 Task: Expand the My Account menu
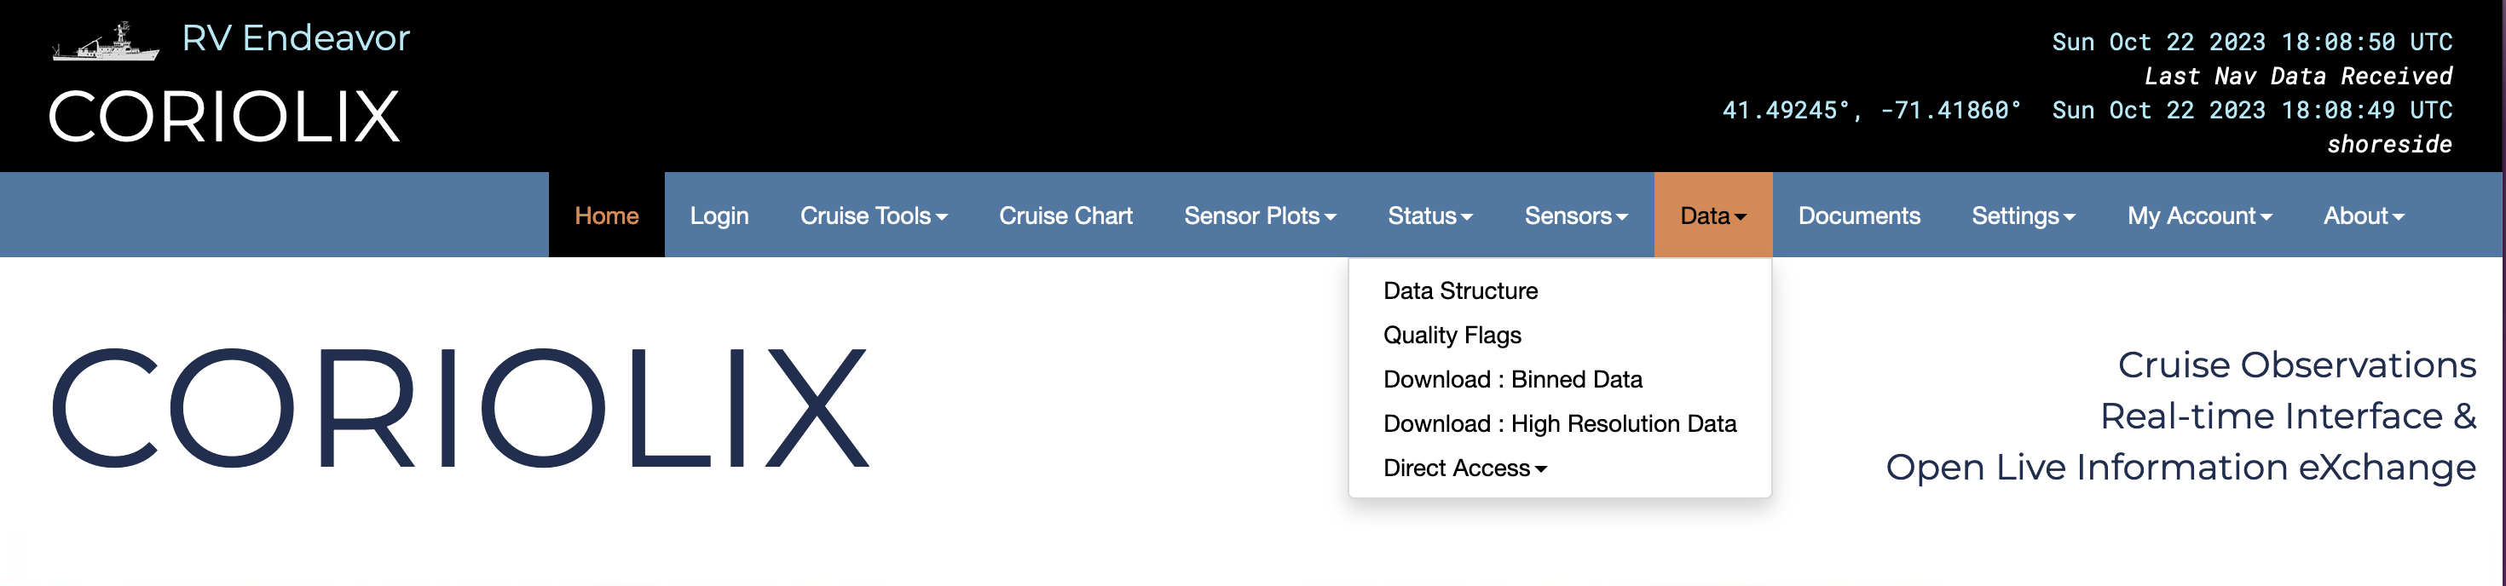[x=2198, y=215]
